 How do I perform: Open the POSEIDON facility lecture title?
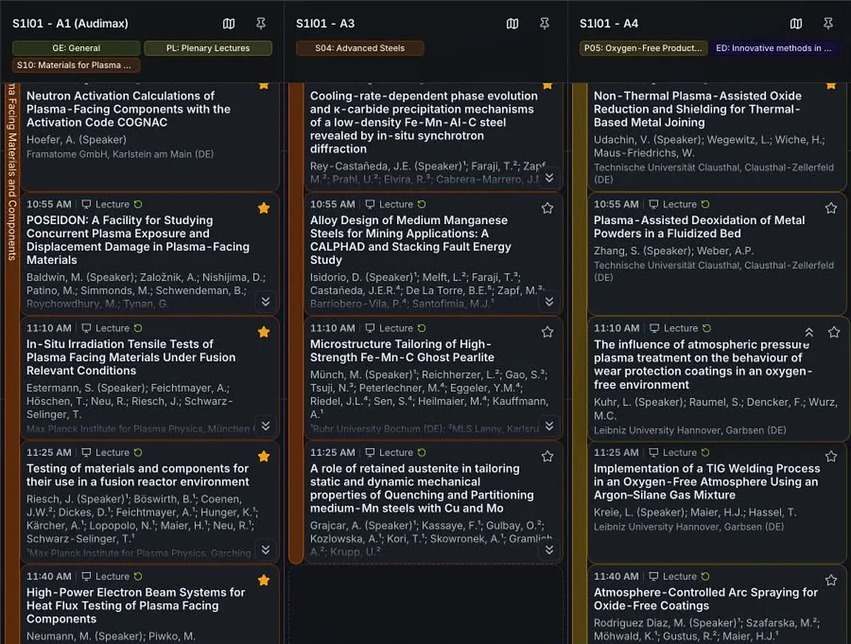coord(138,240)
